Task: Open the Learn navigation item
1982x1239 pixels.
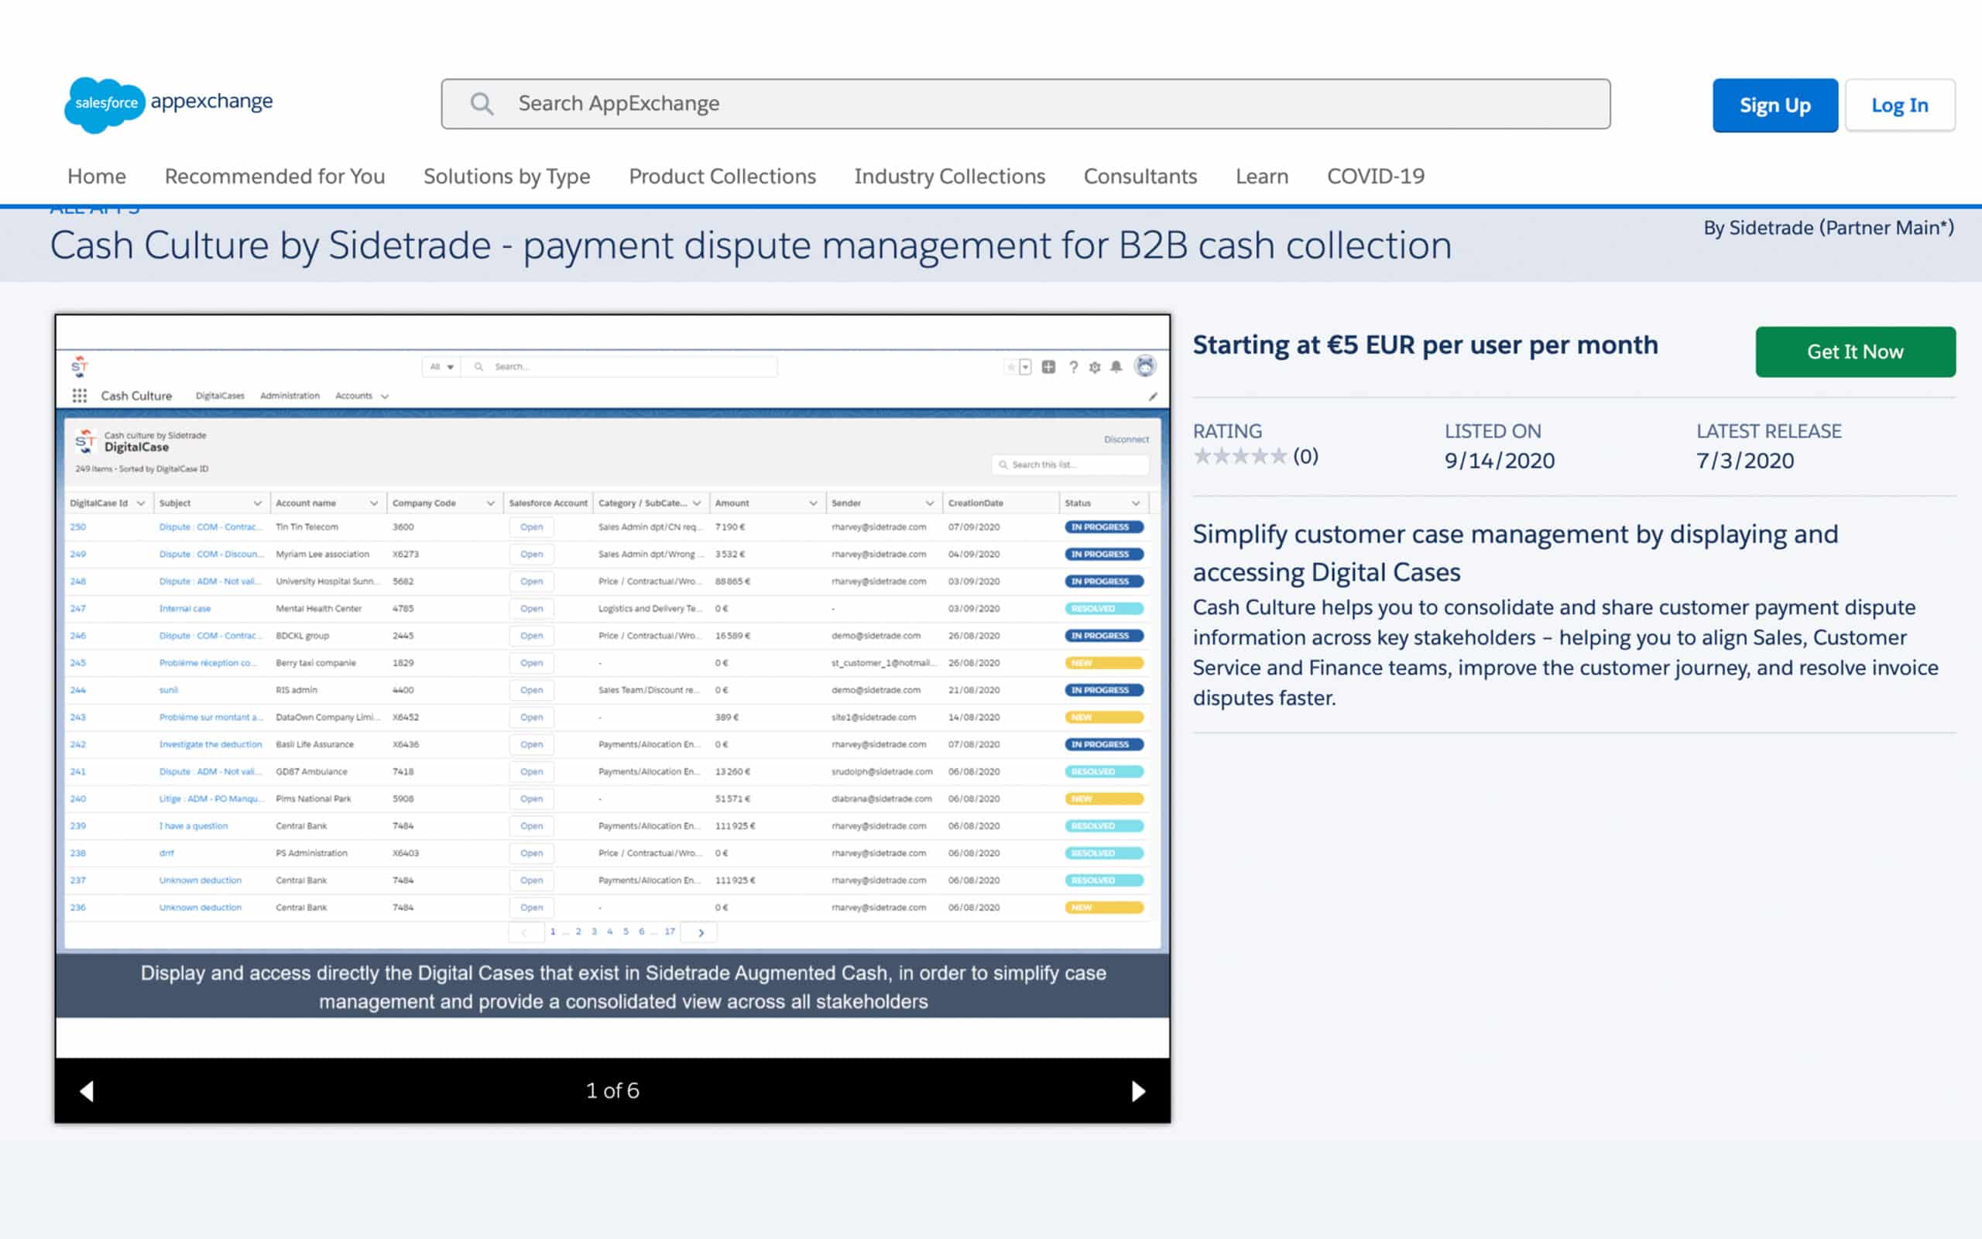Action: point(1262,177)
